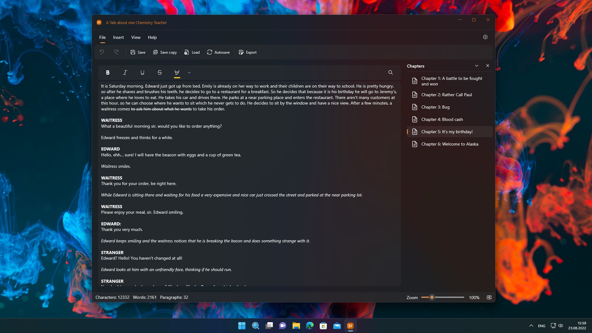Close the Chapters panel

coord(487,66)
